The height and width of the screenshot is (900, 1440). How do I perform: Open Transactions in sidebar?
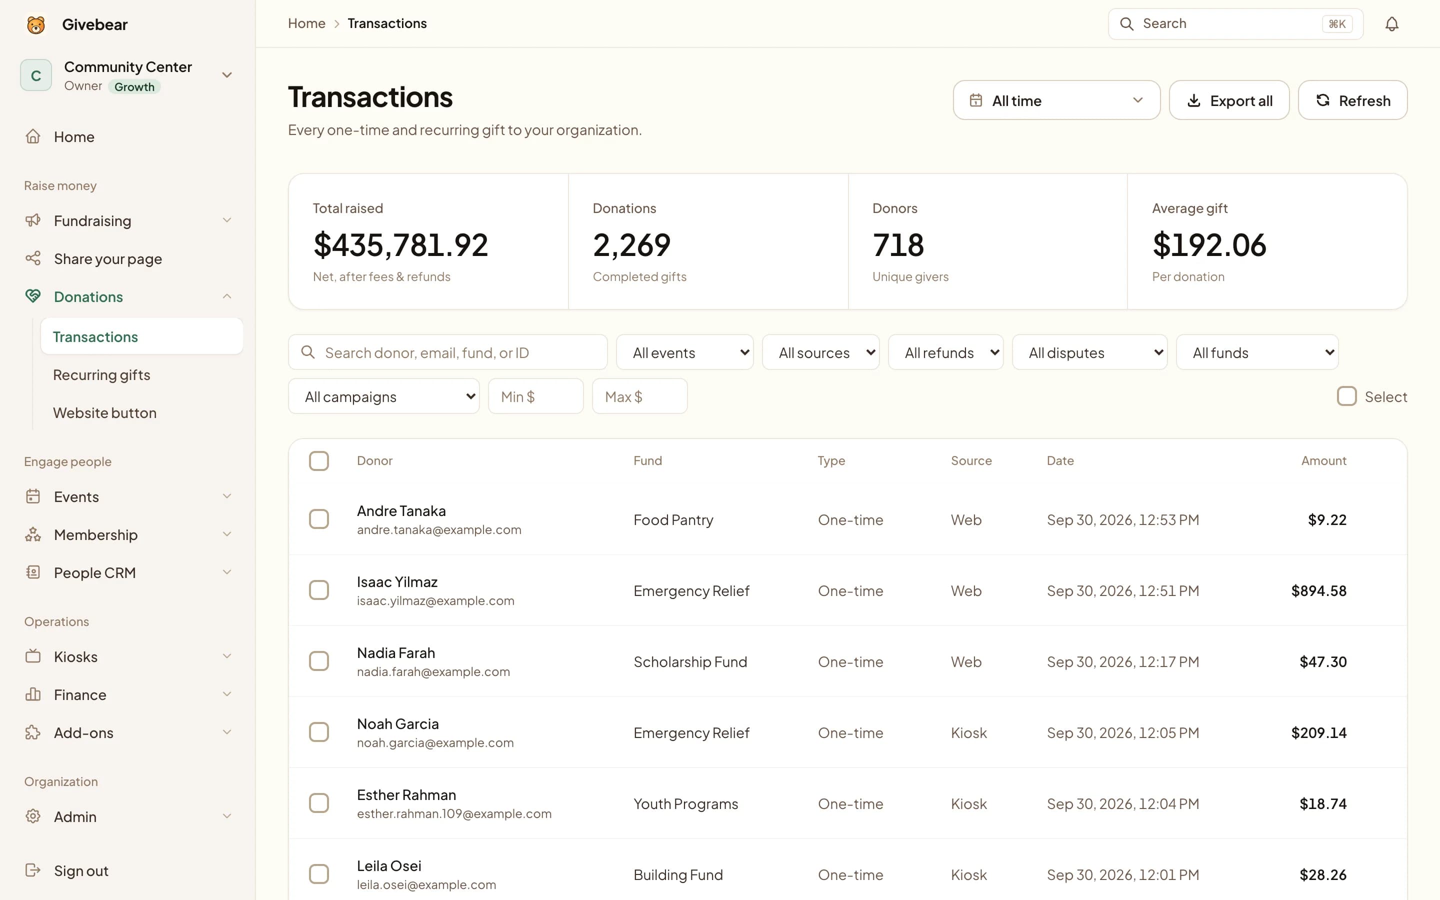(x=141, y=336)
